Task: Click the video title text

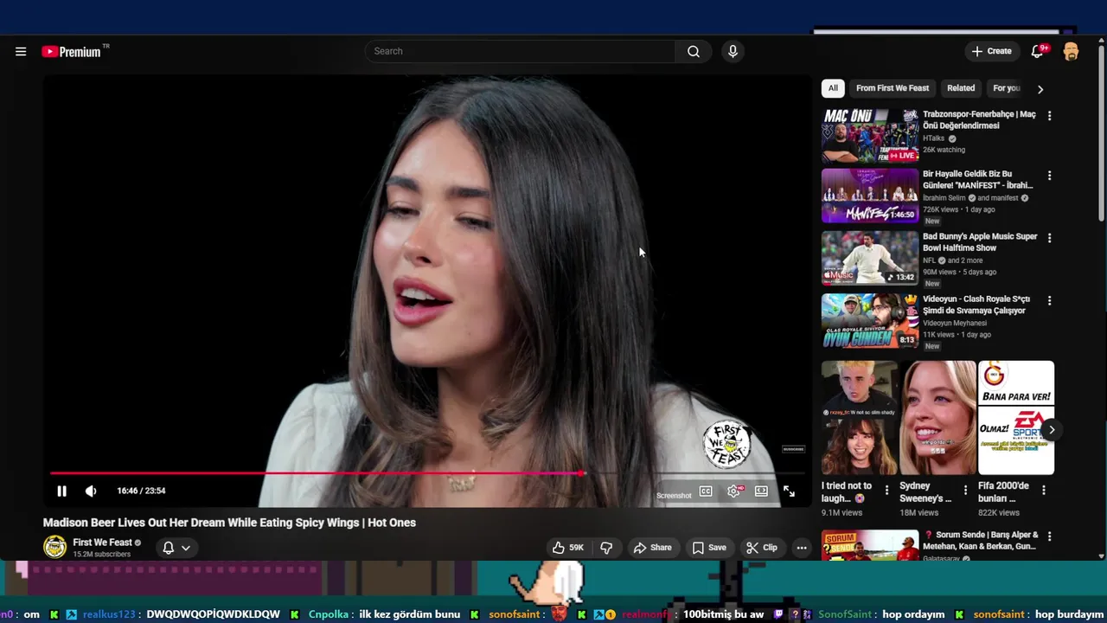Action: point(229,523)
